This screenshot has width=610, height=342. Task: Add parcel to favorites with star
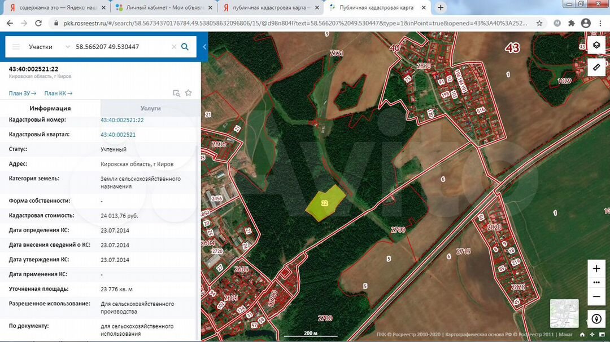coord(189,93)
